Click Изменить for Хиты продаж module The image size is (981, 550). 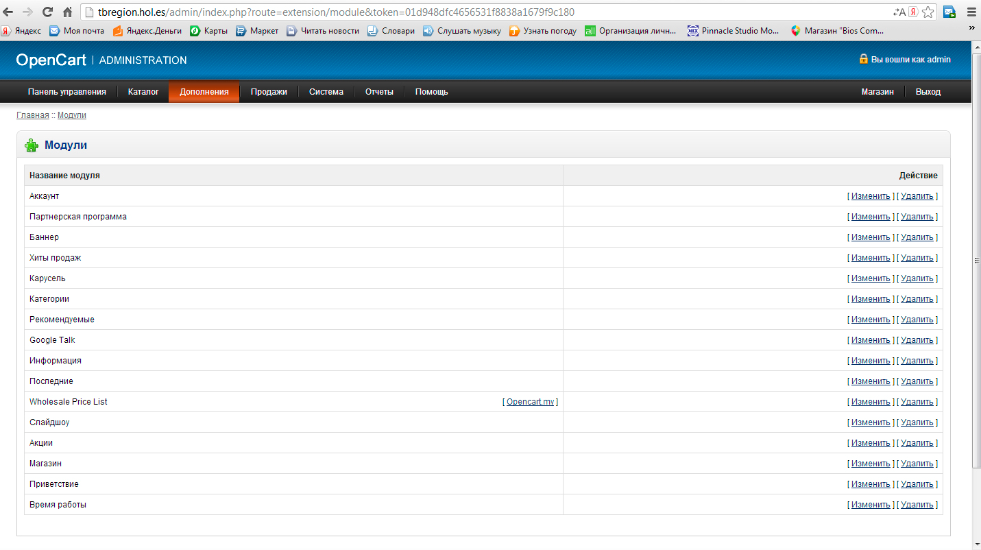pos(871,258)
